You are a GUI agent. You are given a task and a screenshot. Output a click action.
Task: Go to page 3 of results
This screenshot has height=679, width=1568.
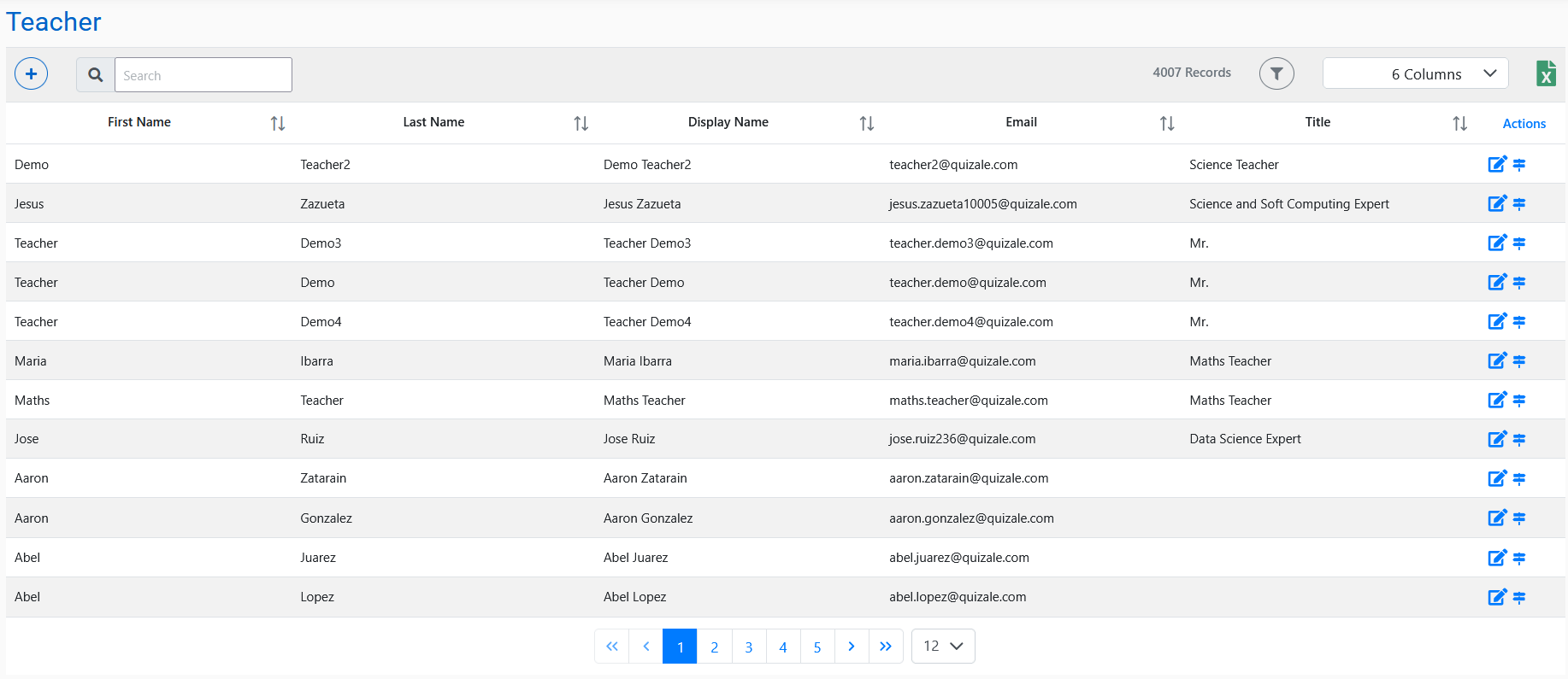749,647
